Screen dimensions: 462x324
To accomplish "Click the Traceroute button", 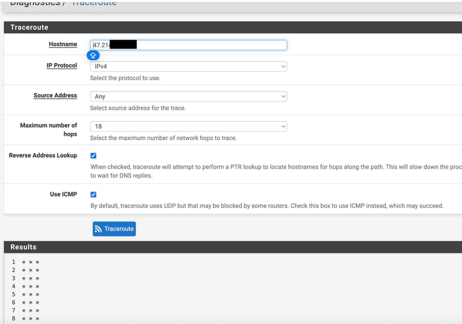I will [x=114, y=229].
